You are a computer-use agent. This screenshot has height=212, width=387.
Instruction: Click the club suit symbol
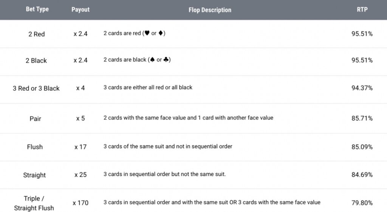pos(166,60)
